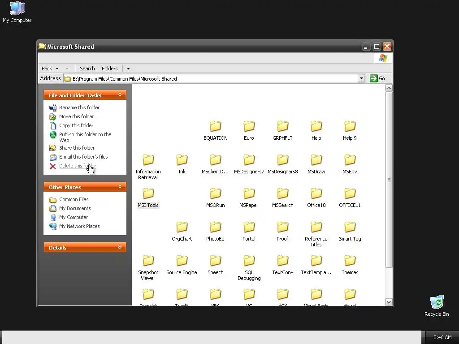Open the EQUATION folder
Image resolution: width=459 pixels, height=344 pixels.
pyautogui.click(x=216, y=130)
